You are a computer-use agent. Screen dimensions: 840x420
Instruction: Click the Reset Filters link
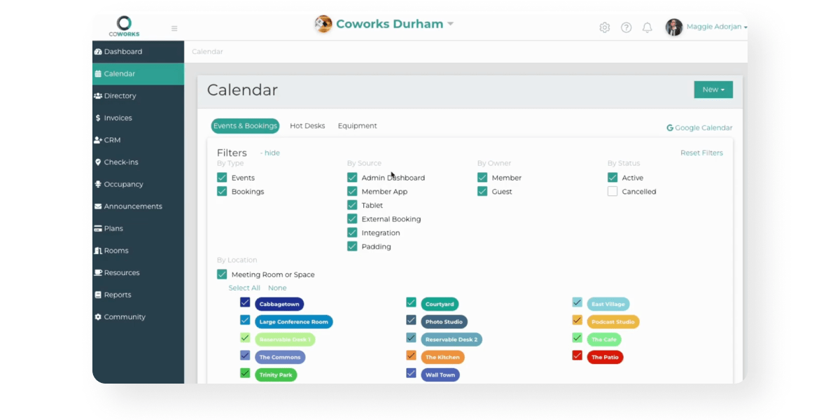pyautogui.click(x=701, y=153)
